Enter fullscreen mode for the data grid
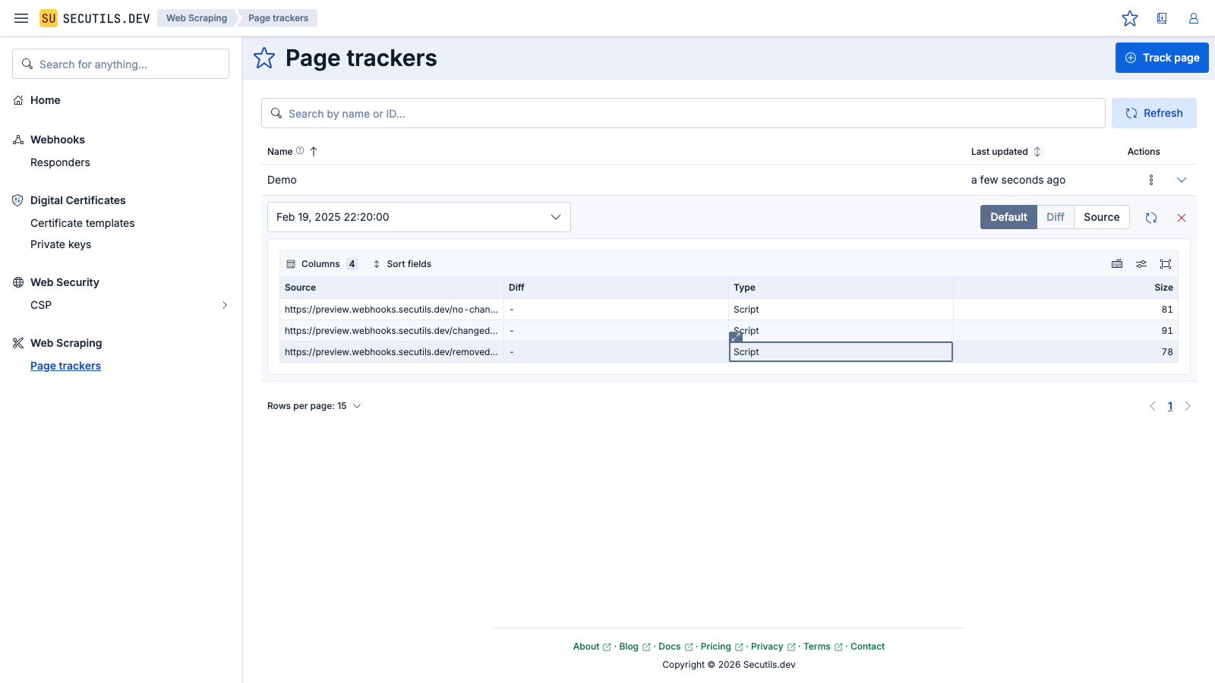 click(x=1166, y=263)
